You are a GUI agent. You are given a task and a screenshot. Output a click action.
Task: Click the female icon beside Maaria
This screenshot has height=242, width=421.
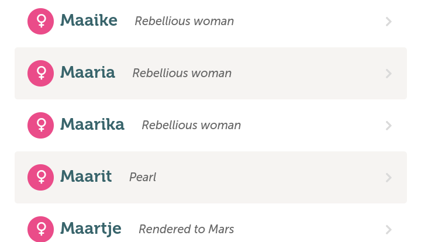(x=41, y=74)
